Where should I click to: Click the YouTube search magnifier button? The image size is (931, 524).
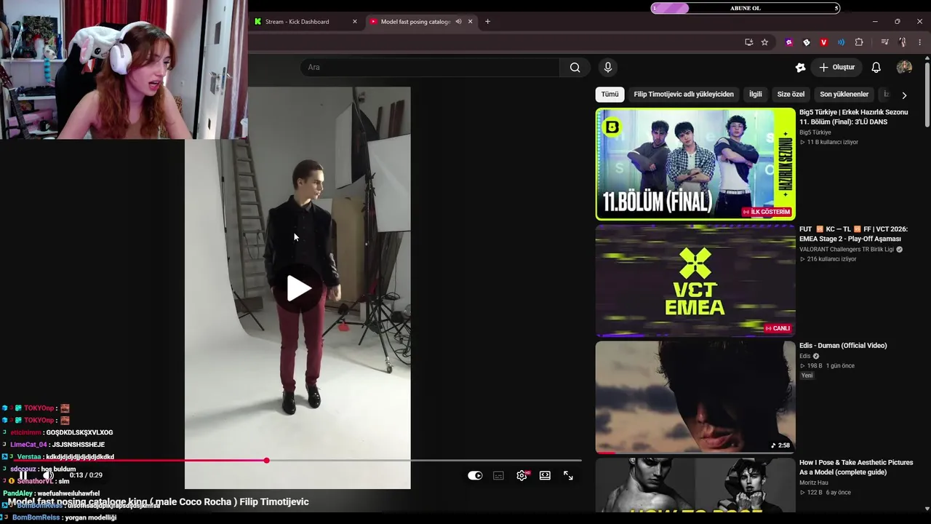coord(575,68)
